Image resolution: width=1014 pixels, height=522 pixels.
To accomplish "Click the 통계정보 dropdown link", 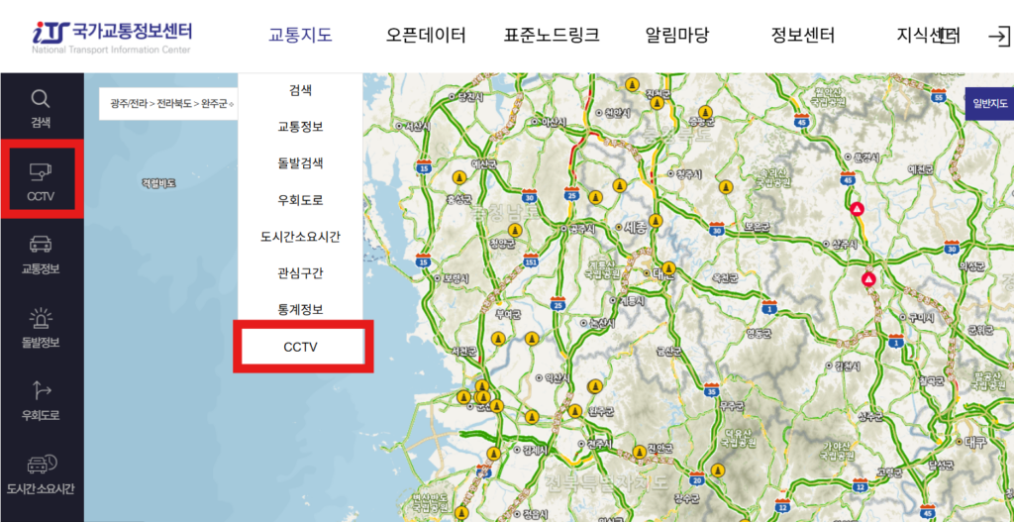I will click(300, 310).
